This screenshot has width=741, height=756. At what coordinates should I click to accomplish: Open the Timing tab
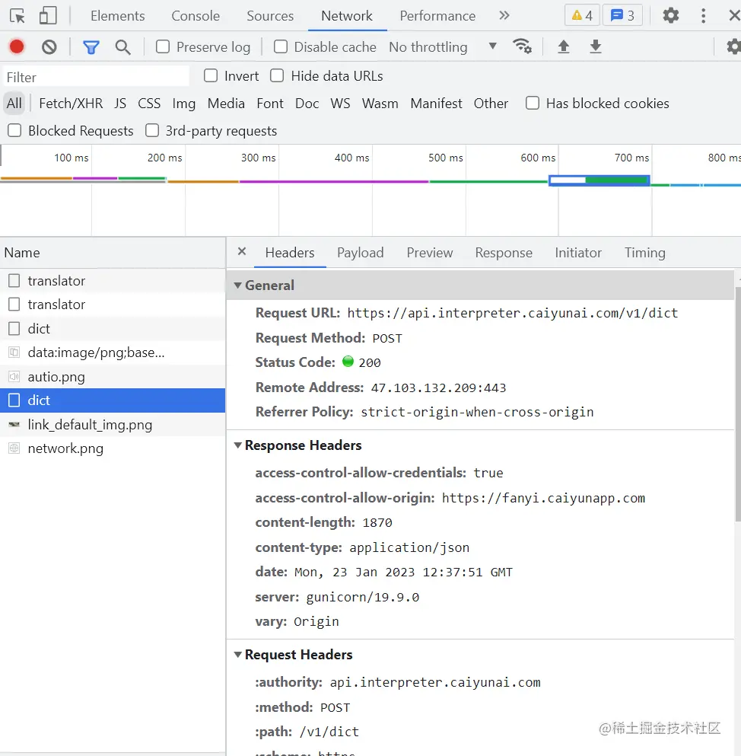pyautogui.click(x=644, y=253)
